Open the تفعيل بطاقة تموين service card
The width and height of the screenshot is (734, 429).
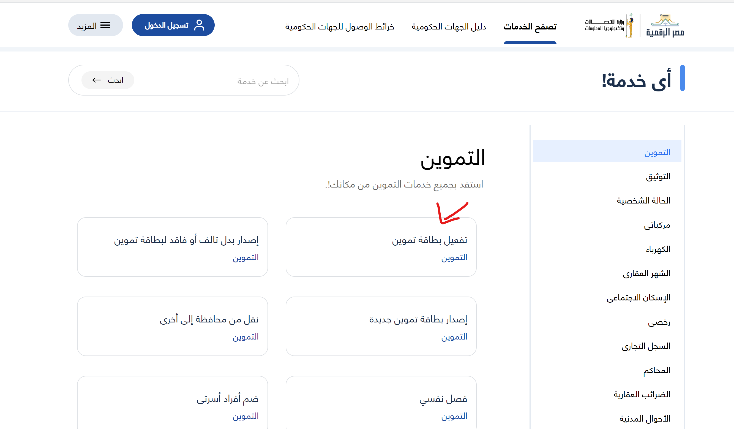coord(381,247)
